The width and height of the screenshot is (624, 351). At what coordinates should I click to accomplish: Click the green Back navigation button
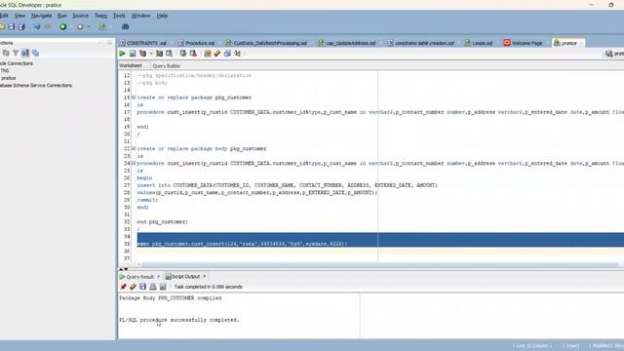62,26
